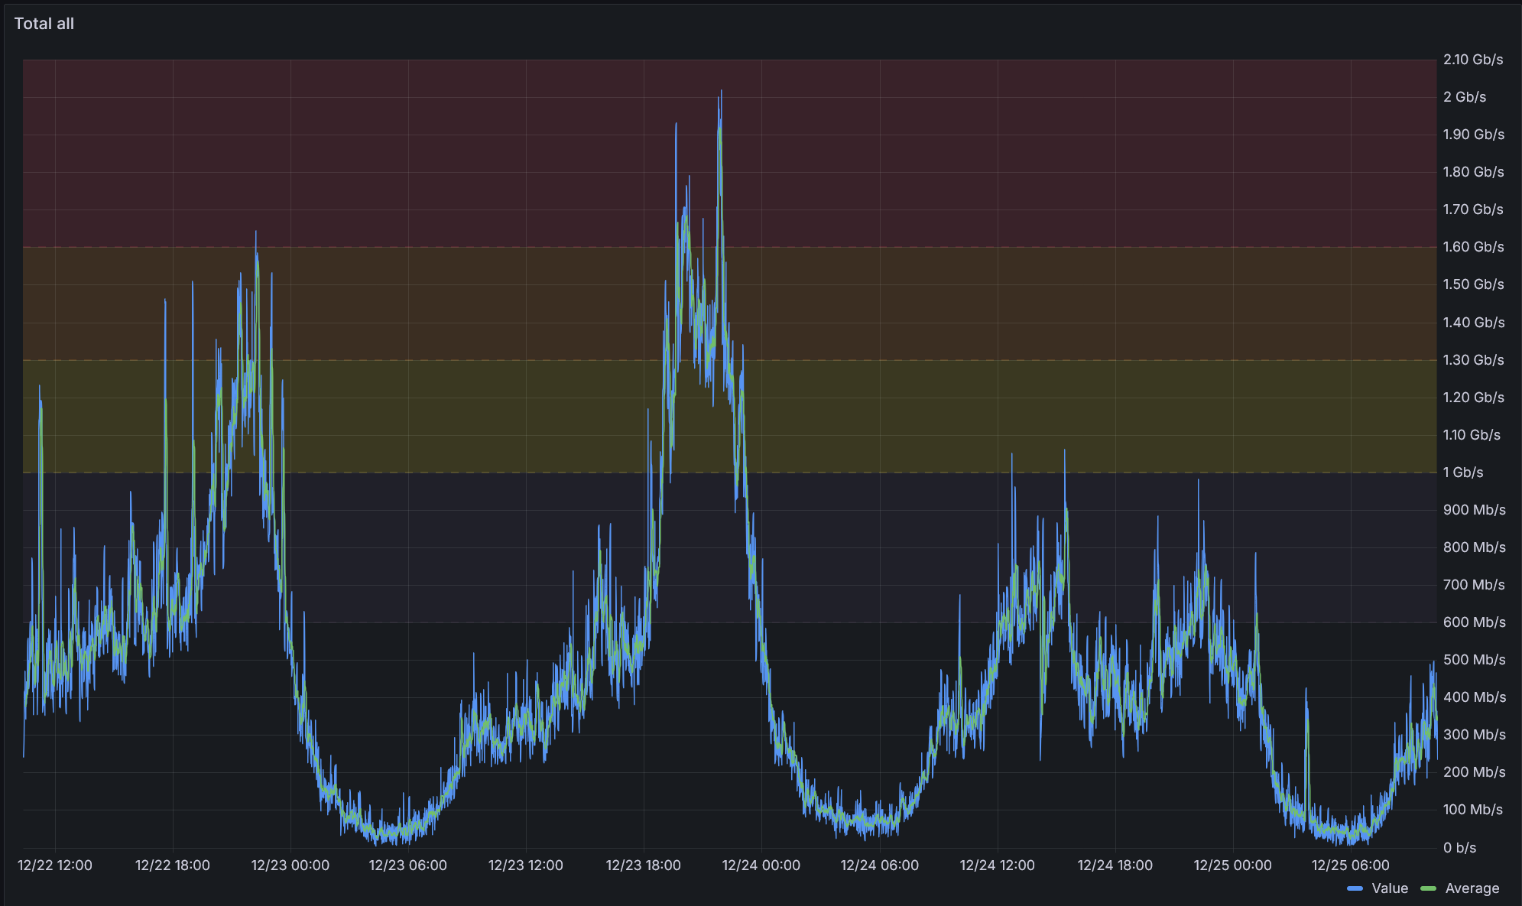Click the 12/25 06:00 time axis label
This screenshot has height=906, width=1522.
(x=1350, y=865)
